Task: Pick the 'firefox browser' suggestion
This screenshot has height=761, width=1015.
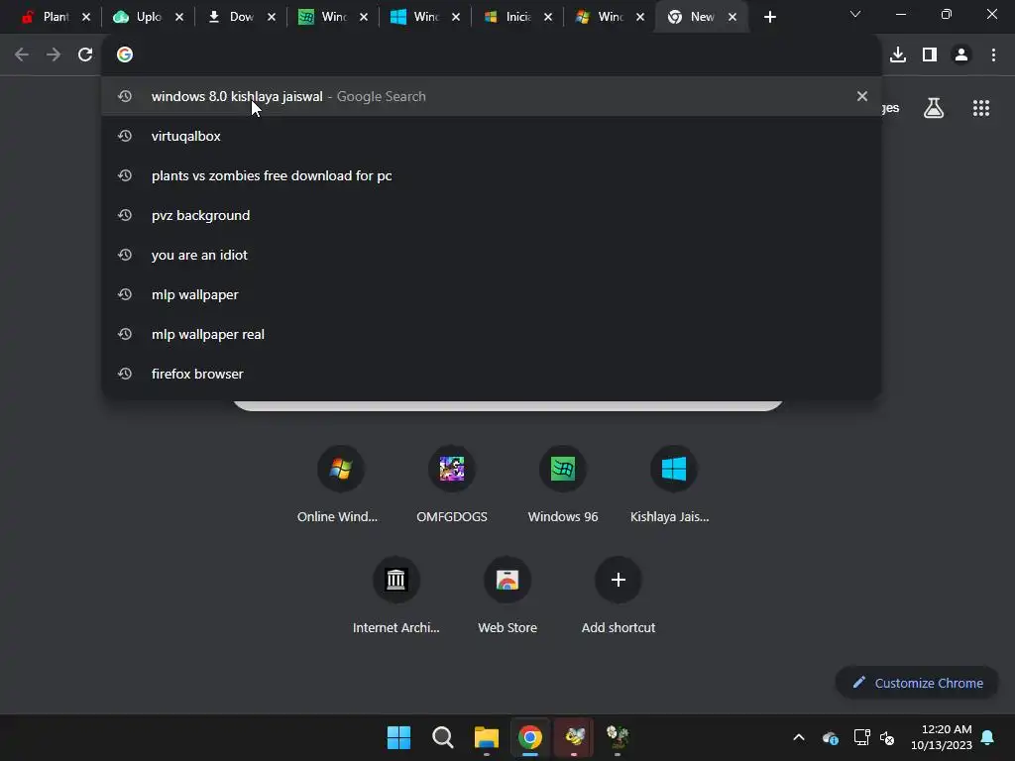Action: point(491,374)
